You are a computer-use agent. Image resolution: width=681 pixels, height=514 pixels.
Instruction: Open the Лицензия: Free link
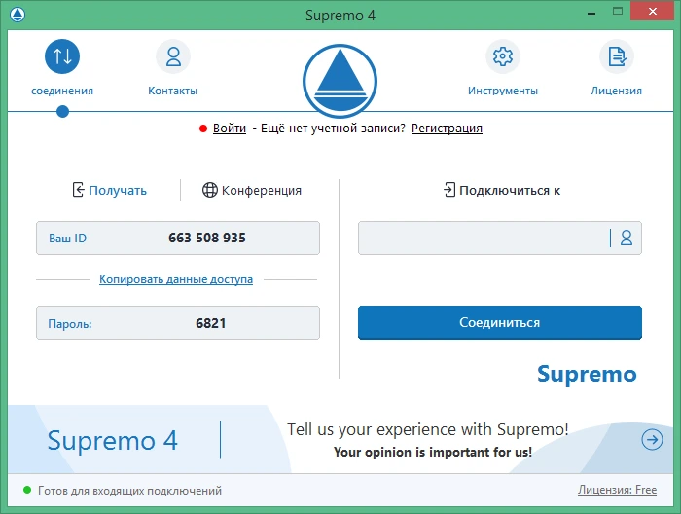click(x=617, y=490)
